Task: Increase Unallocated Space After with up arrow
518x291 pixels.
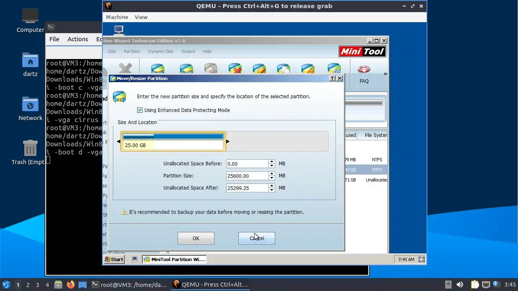Action: tap(272, 186)
